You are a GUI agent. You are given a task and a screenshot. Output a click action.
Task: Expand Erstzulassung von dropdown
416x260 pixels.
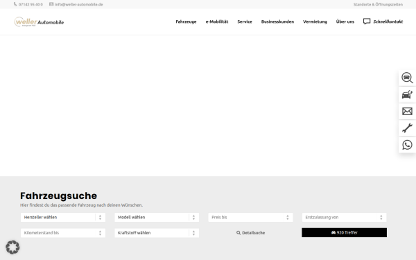[x=344, y=217]
